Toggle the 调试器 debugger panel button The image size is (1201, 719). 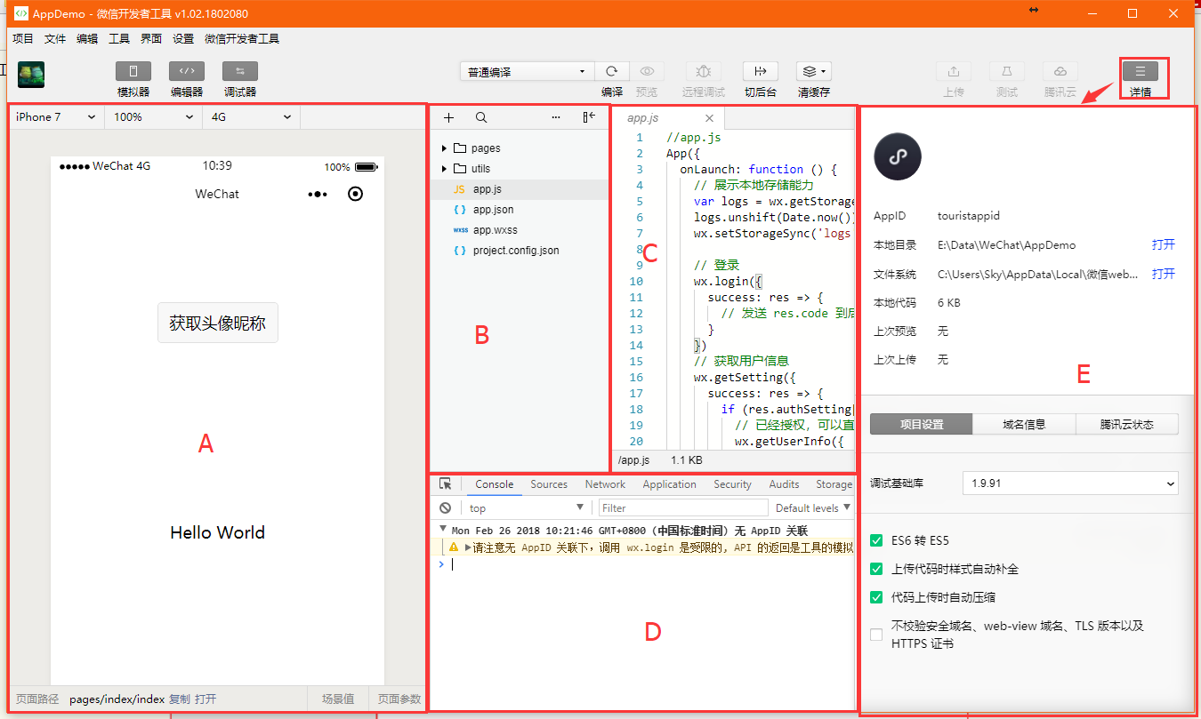(240, 71)
